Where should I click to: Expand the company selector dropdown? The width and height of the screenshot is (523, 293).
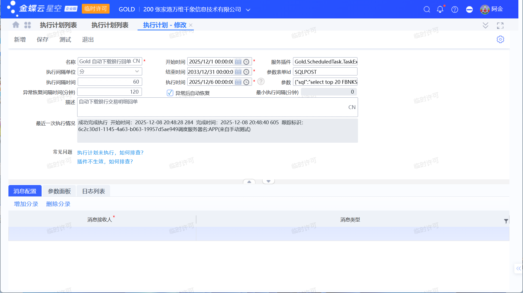click(x=248, y=10)
